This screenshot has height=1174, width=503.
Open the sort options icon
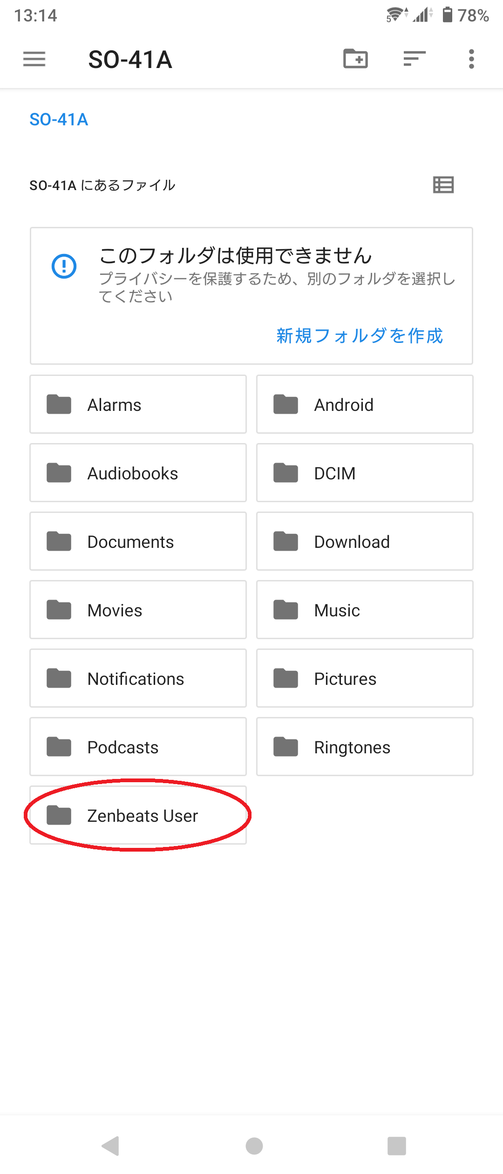[415, 59]
